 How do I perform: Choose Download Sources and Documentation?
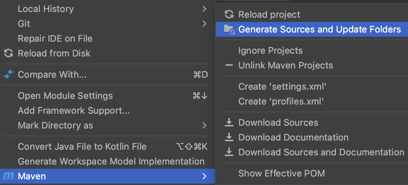click(312, 152)
